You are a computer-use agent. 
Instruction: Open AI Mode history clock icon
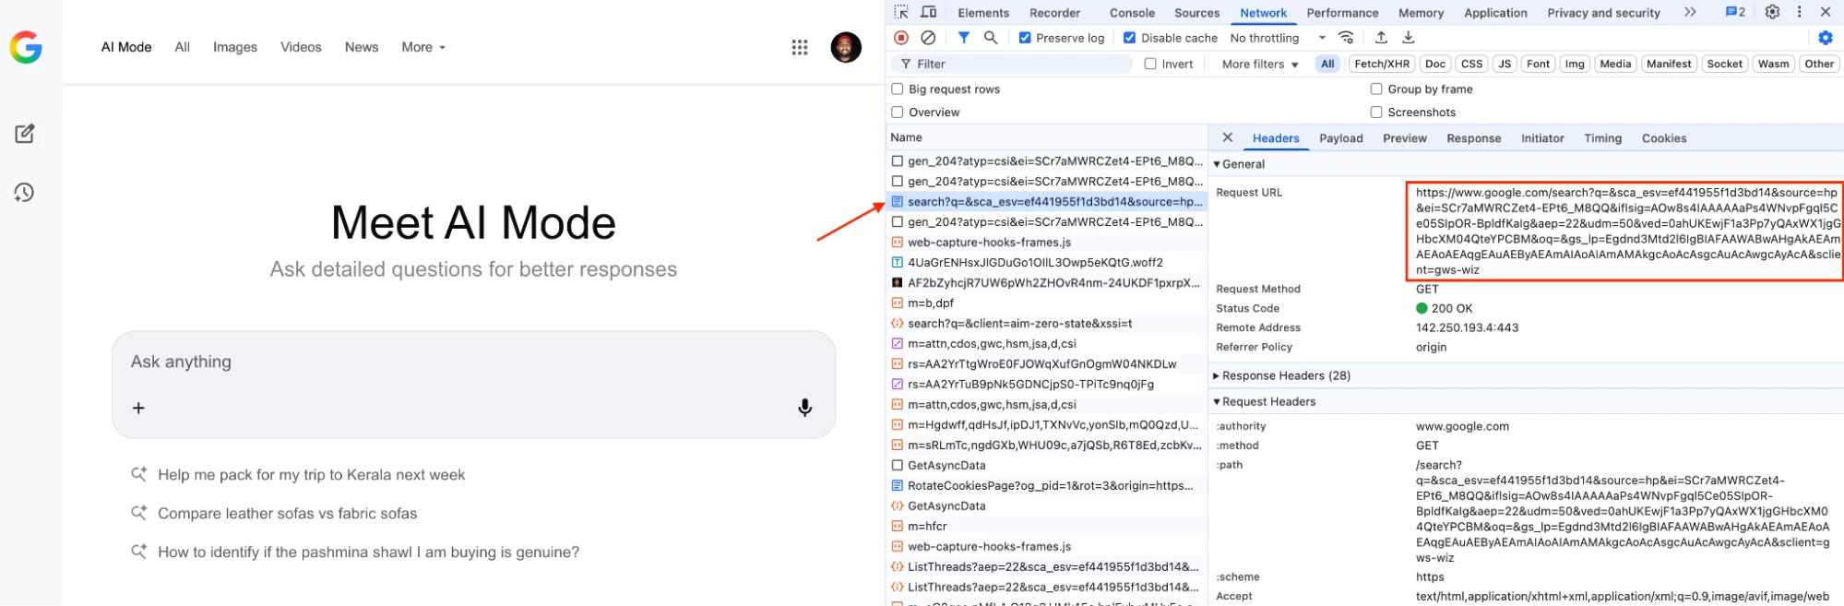click(x=25, y=193)
